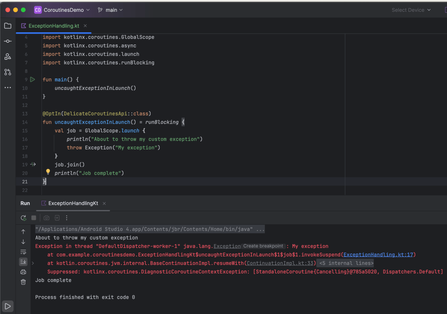Screen dimensions: 447x314
Task: Open the Pull Requests tool window
Action: tap(7, 72)
